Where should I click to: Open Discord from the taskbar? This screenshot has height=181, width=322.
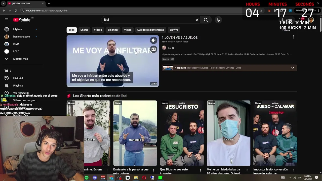(95, 178)
